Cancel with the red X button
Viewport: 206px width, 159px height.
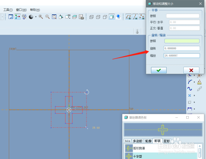[x=191, y=70]
